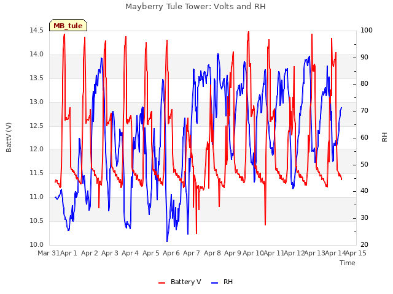Click the 40 RH tick label
Viewport: 393px width, 294px height.
[364, 191]
